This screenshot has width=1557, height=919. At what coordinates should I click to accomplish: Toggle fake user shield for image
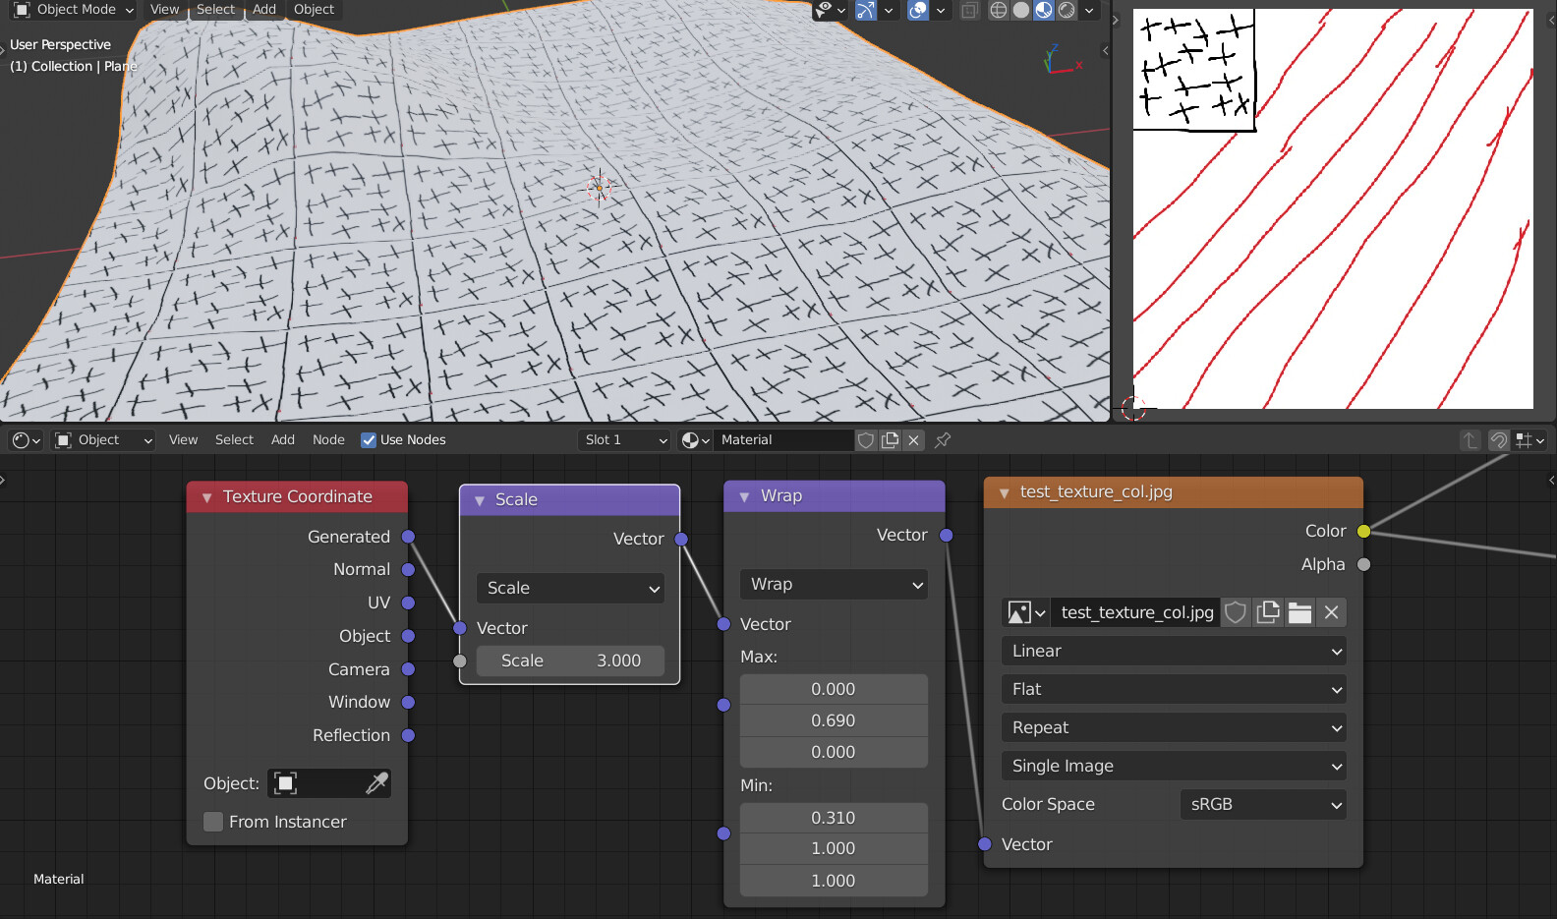[1236, 612]
